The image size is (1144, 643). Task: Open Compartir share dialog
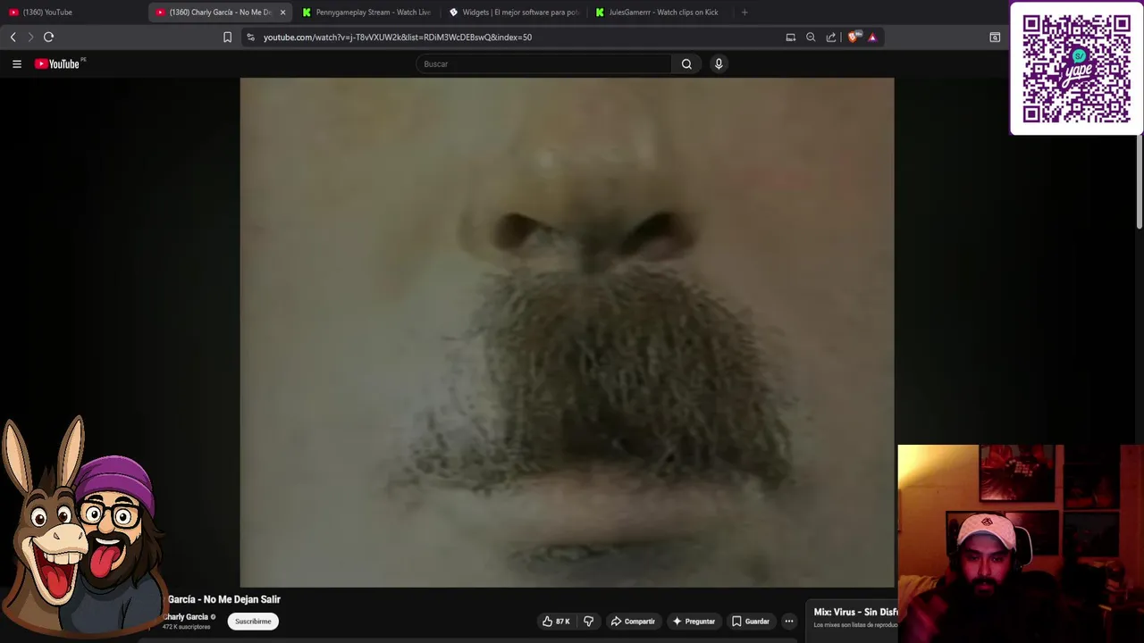click(x=633, y=621)
